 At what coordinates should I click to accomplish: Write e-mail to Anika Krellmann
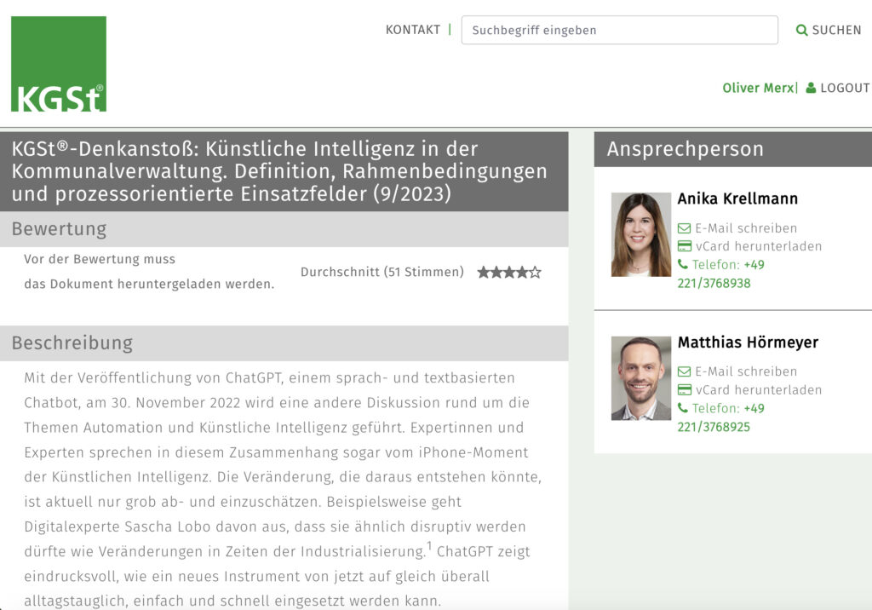tap(746, 228)
